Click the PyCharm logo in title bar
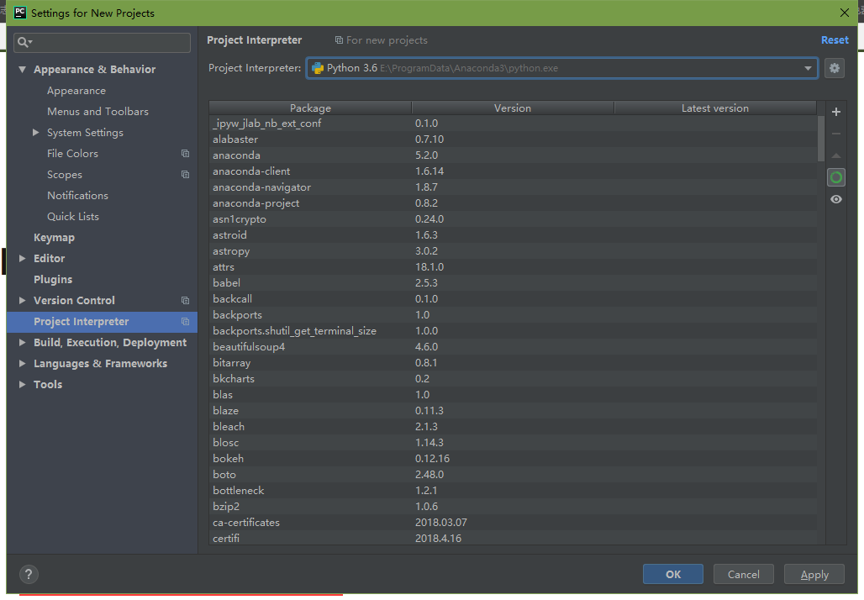This screenshot has width=864, height=600. (x=20, y=12)
